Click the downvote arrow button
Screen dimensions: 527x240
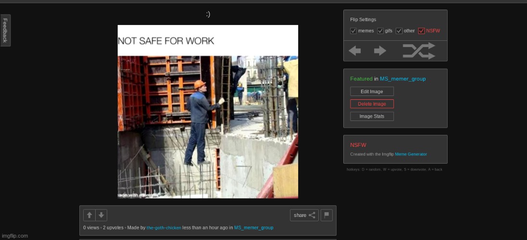click(101, 215)
